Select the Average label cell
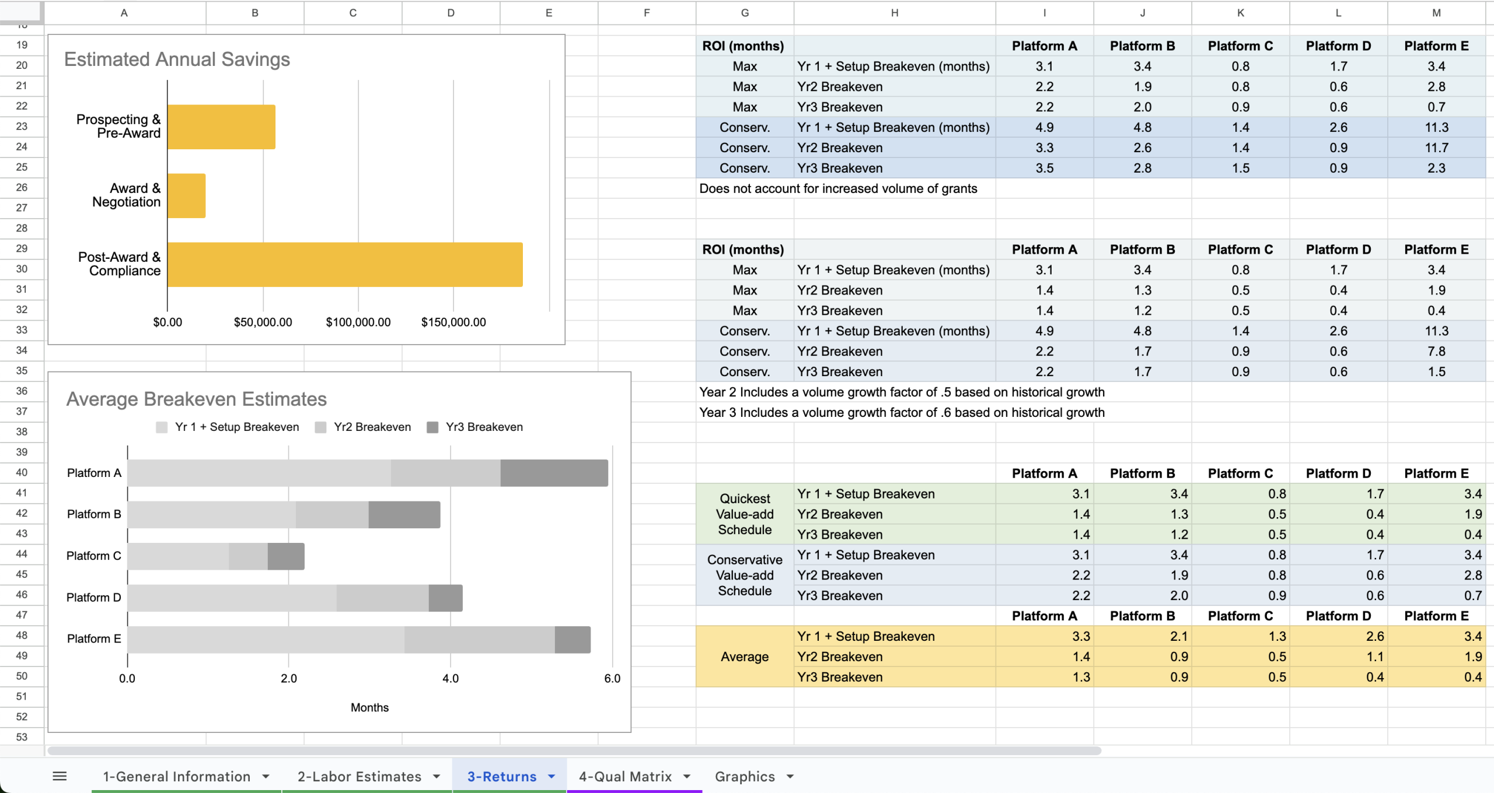The width and height of the screenshot is (1494, 793). coord(745,657)
